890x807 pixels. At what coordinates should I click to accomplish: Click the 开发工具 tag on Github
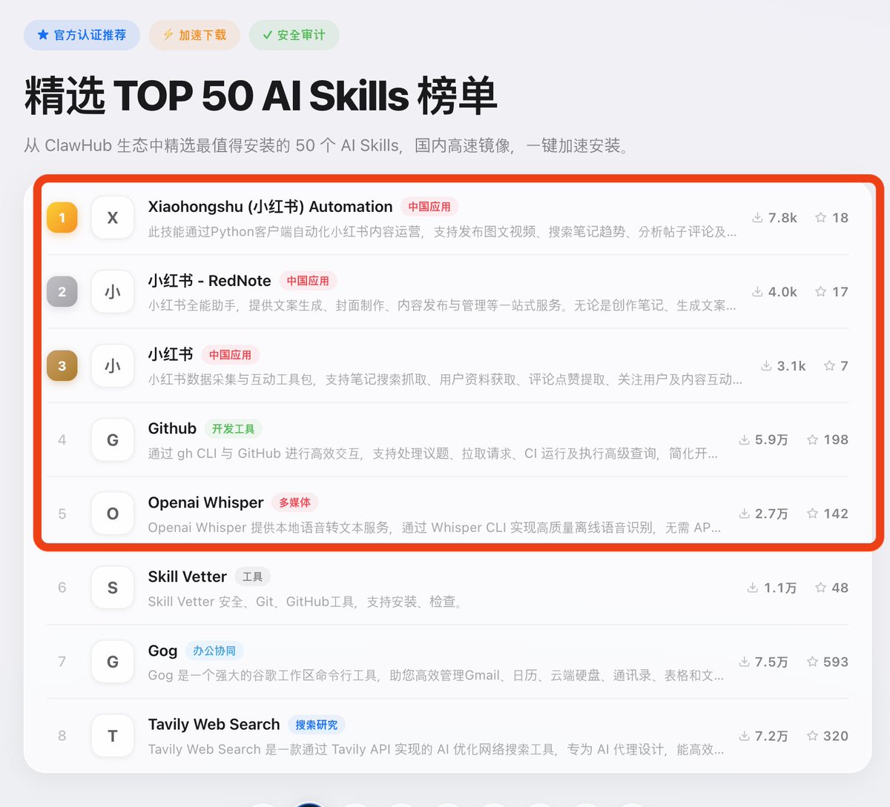point(233,429)
